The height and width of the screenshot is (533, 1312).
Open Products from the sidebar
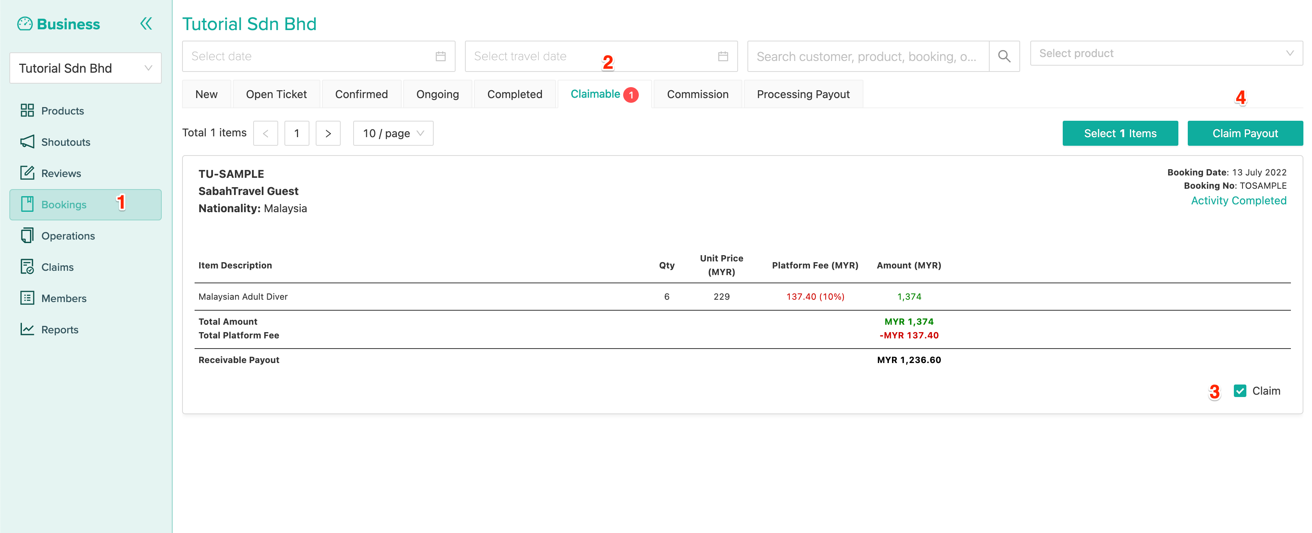click(62, 111)
